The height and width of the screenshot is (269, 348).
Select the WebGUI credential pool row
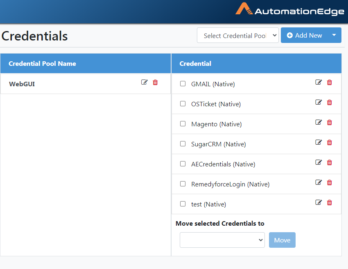point(86,84)
